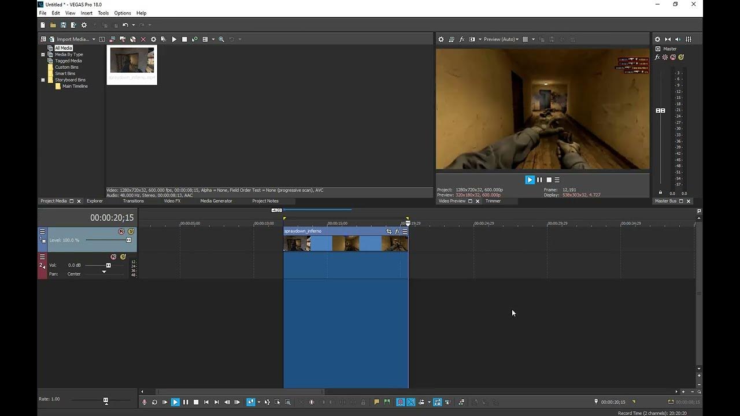Select Custom Bins folder
The image size is (740, 416).
point(66,67)
